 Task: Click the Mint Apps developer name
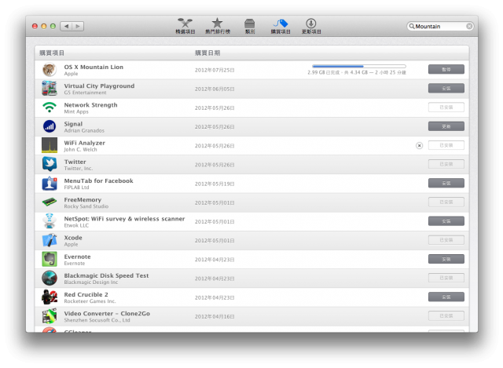click(x=76, y=111)
